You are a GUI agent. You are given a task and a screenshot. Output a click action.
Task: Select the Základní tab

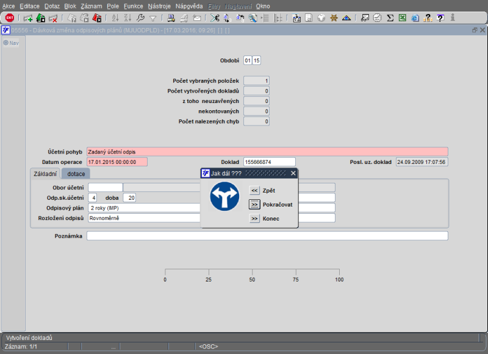click(45, 174)
